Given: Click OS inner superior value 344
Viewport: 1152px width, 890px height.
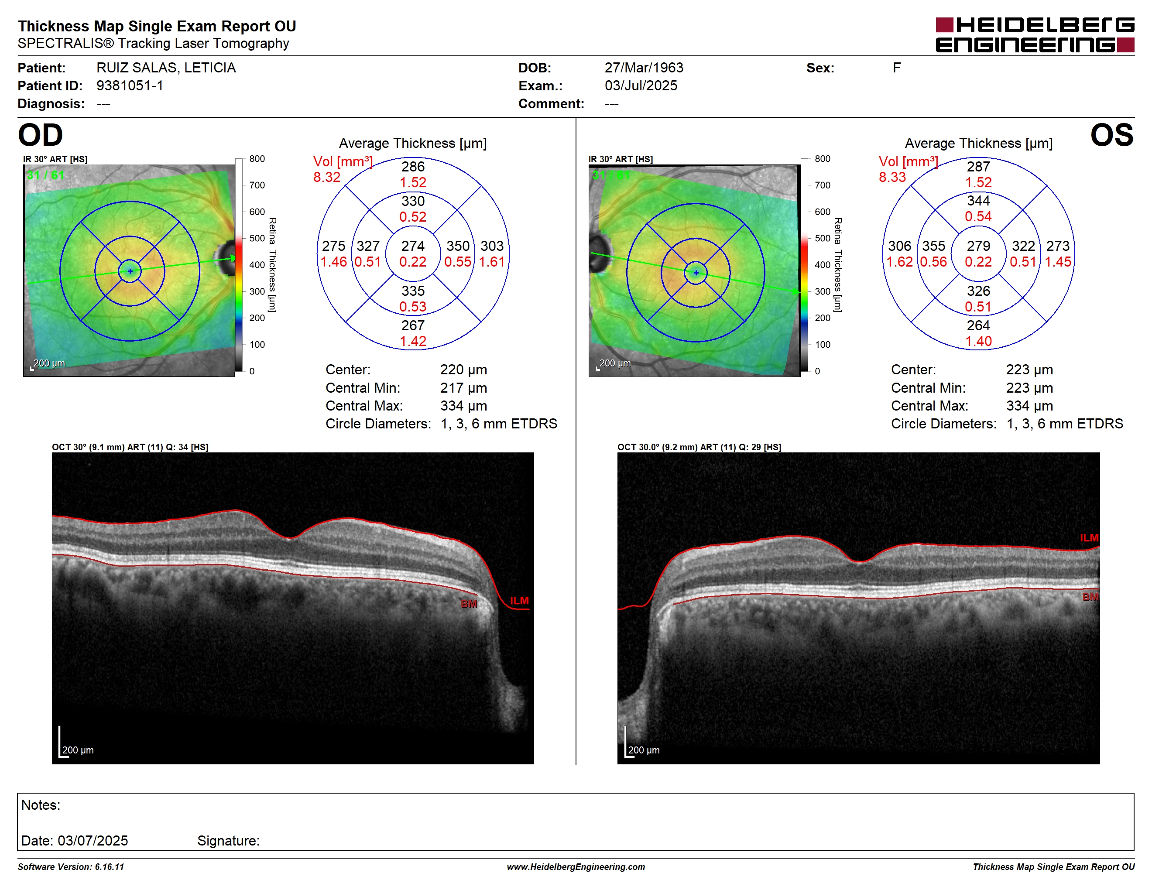Looking at the screenshot, I should pos(978,201).
